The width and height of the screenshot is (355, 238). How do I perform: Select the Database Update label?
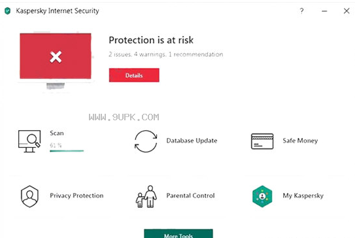point(192,141)
